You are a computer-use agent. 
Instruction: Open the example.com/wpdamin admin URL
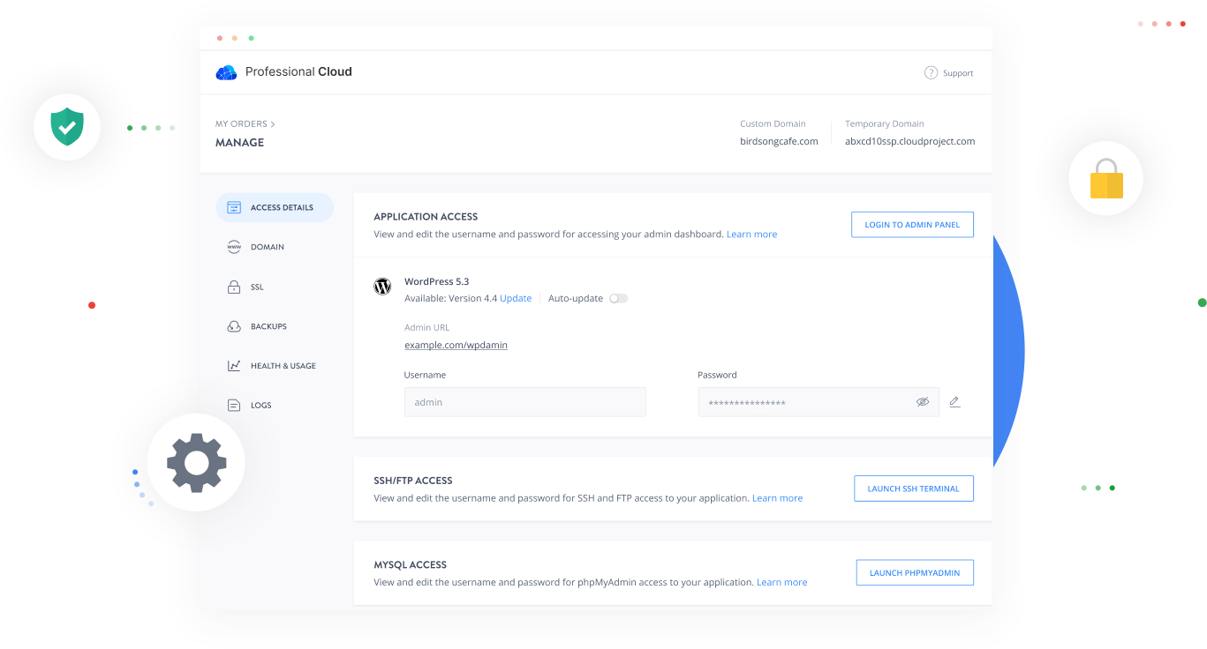(456, 345)
